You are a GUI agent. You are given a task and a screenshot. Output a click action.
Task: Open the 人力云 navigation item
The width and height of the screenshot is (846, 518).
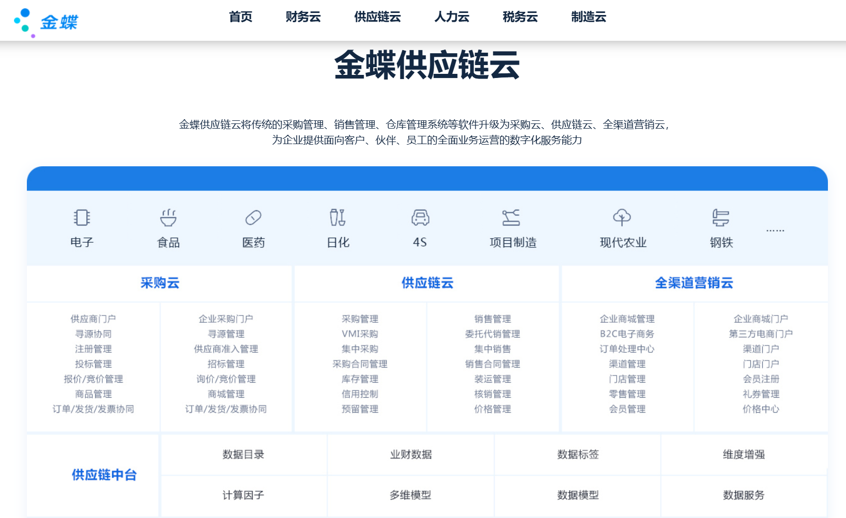point(452,17)
